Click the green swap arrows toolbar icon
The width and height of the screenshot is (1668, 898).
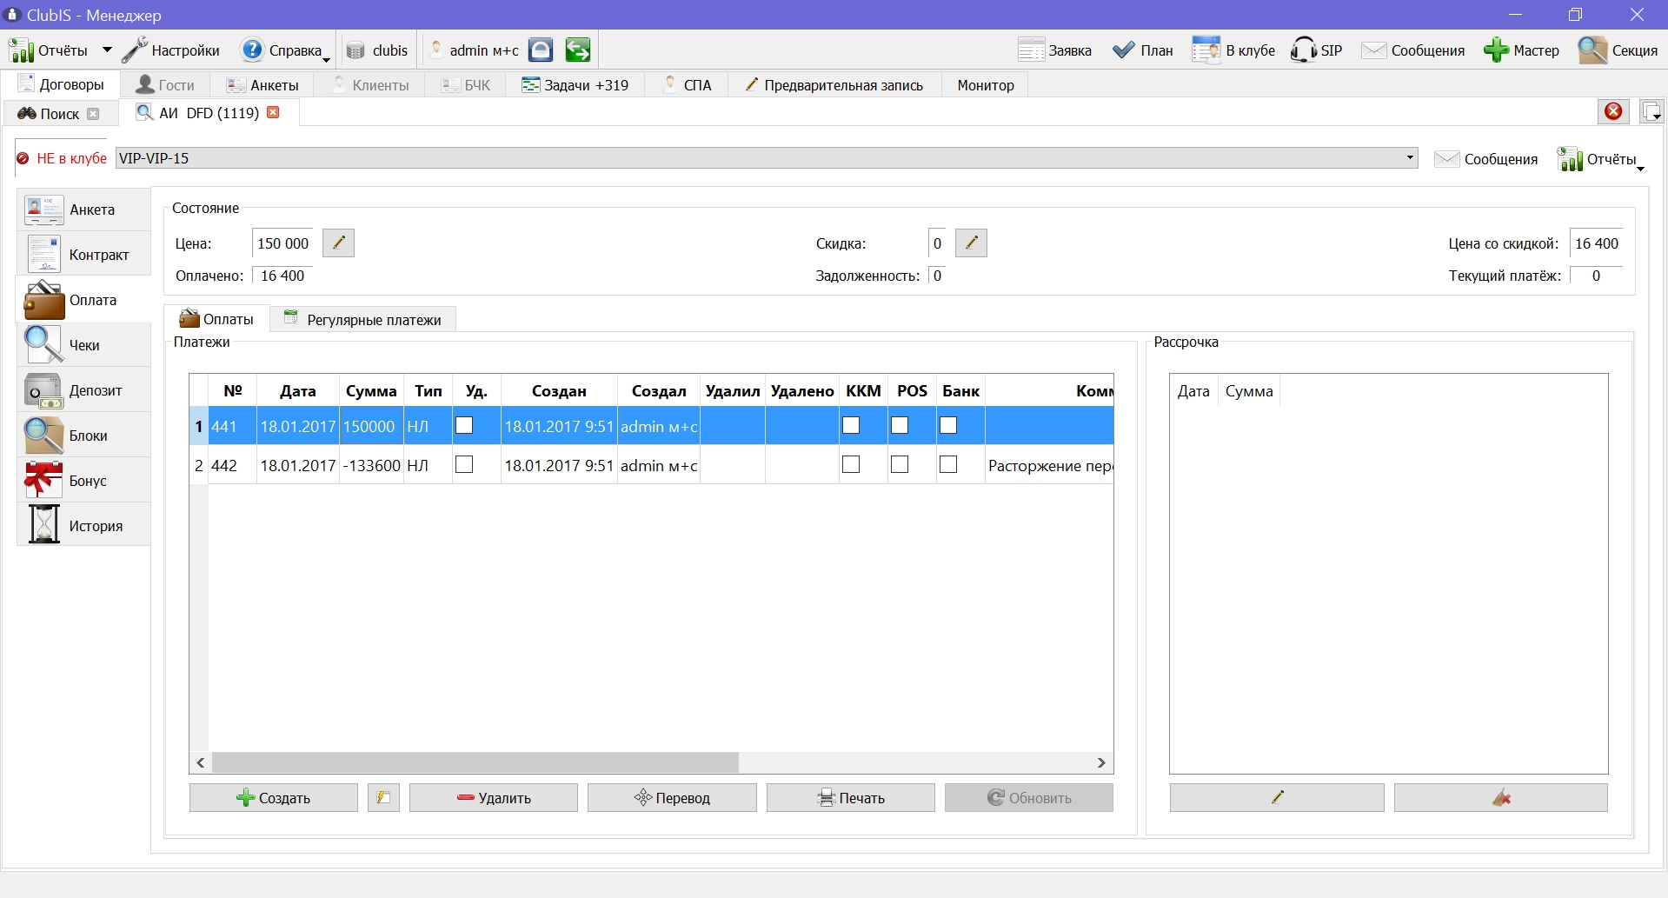577,50
